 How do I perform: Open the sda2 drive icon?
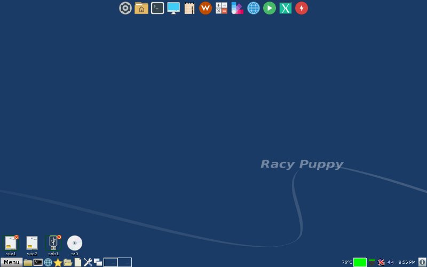[32, 244]
